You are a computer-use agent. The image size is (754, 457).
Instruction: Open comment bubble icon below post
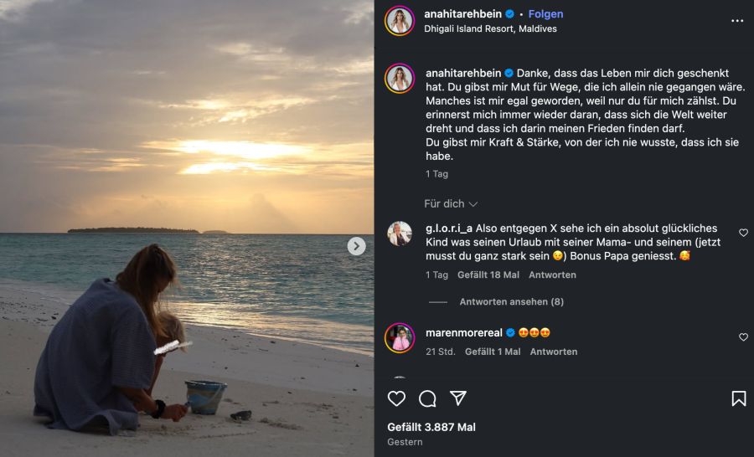[x=427, y=398]
